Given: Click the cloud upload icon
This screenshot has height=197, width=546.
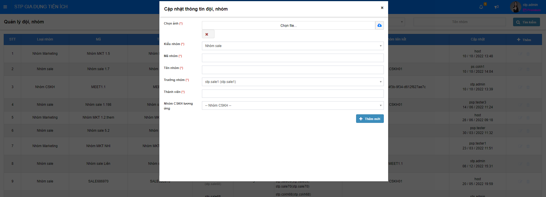Looking at the screenshot, I should (x=379, y=25).
